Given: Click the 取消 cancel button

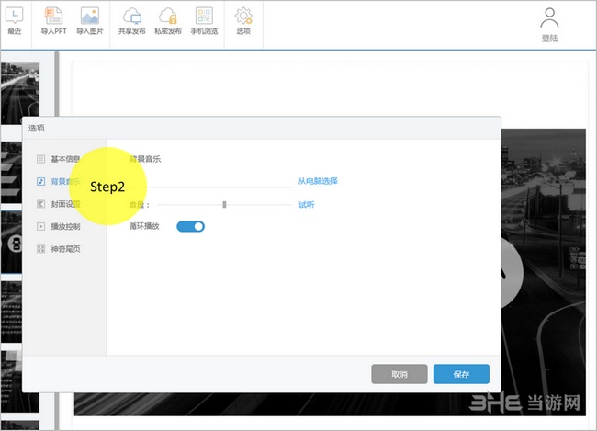Looking at the screenshot, I should 399,374.
